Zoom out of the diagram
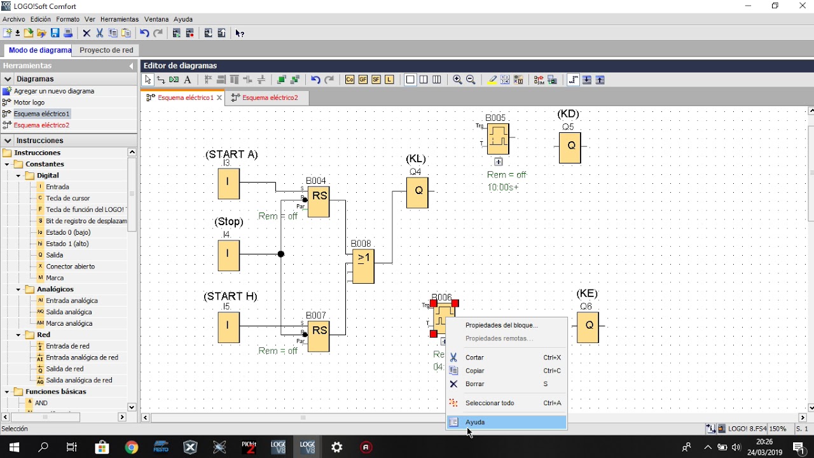 pyautogui.click(x=471, y=80)
